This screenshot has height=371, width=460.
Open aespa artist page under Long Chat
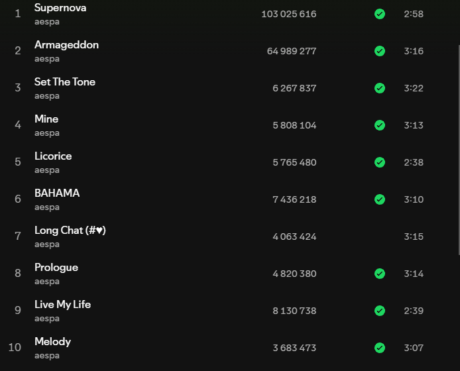tap(47, 244)
